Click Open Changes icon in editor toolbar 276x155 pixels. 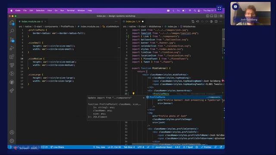click(x=193, y=22)
